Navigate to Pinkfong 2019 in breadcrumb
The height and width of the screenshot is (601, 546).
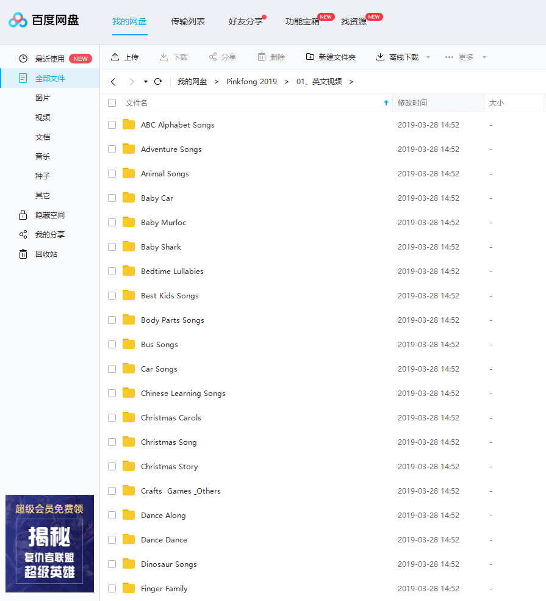[251, 82]
